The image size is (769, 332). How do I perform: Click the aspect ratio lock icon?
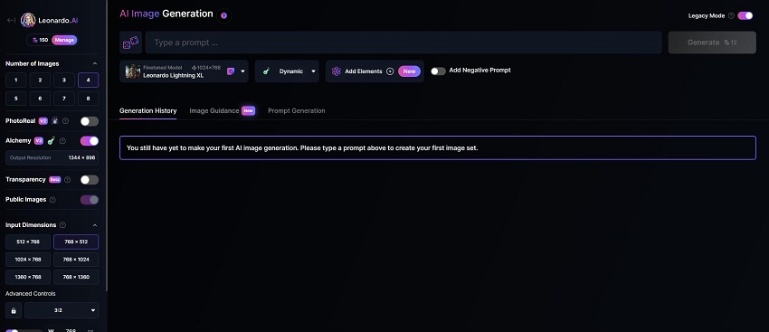(14, 310)
